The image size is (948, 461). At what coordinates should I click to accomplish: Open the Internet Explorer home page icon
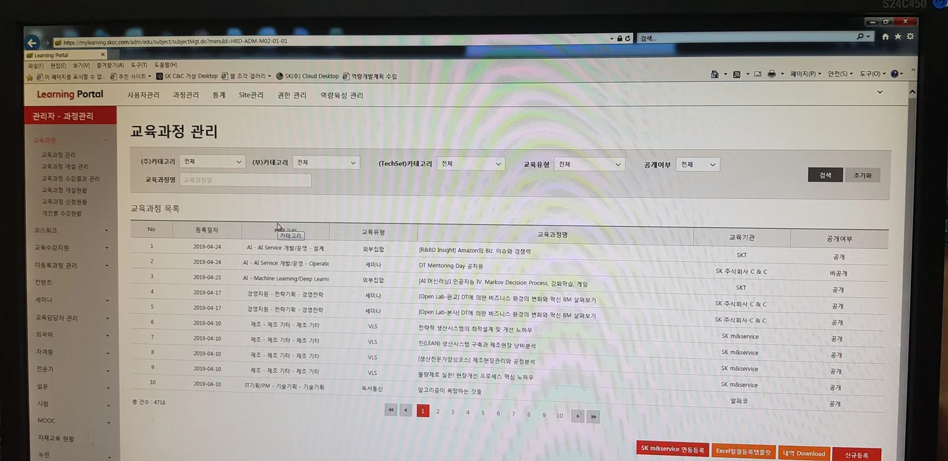pos(715,73)
